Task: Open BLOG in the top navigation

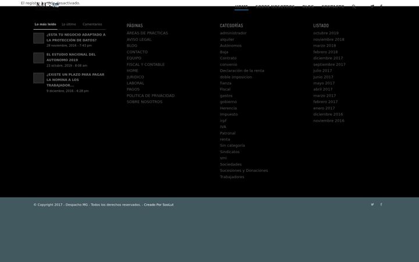Action: pyautogui.click(x=308, y=6)
